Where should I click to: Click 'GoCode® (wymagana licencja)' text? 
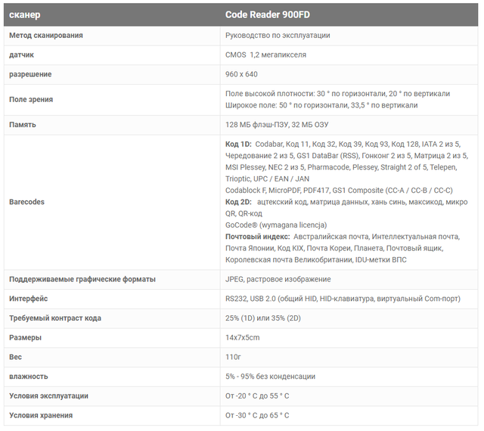coord(276,225)
